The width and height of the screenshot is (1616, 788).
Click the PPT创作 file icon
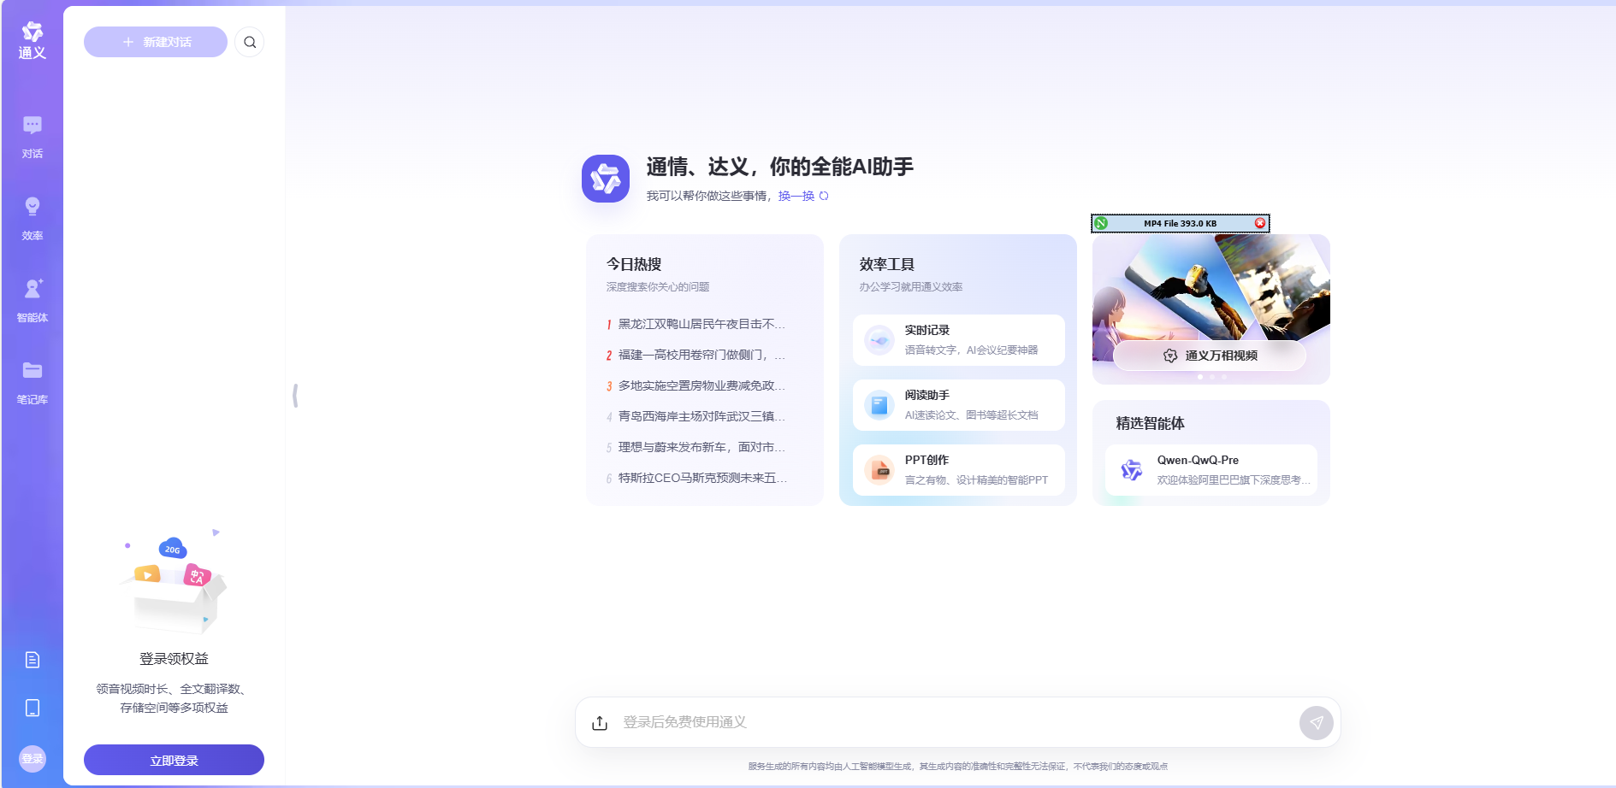point(879,470)
